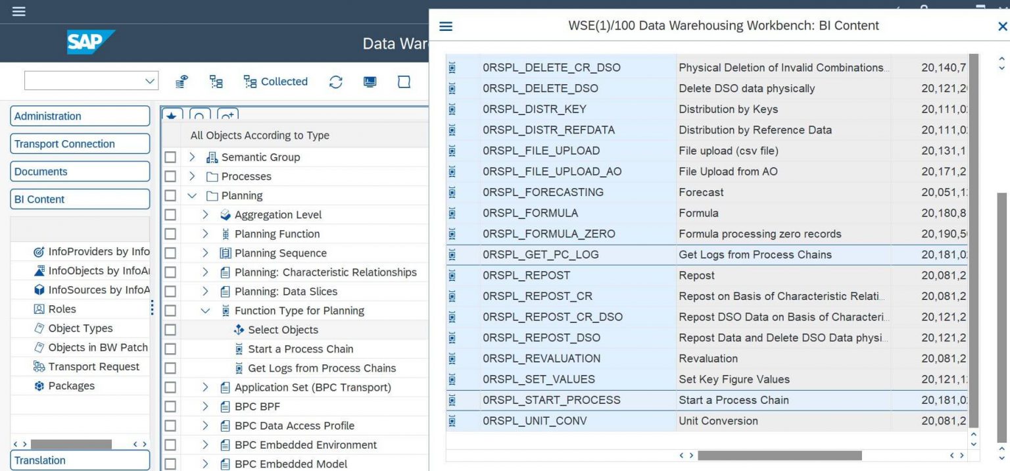Click the refresh icon in toolbar
Viewport: 1010px width, 471px height.
[336, 82]
